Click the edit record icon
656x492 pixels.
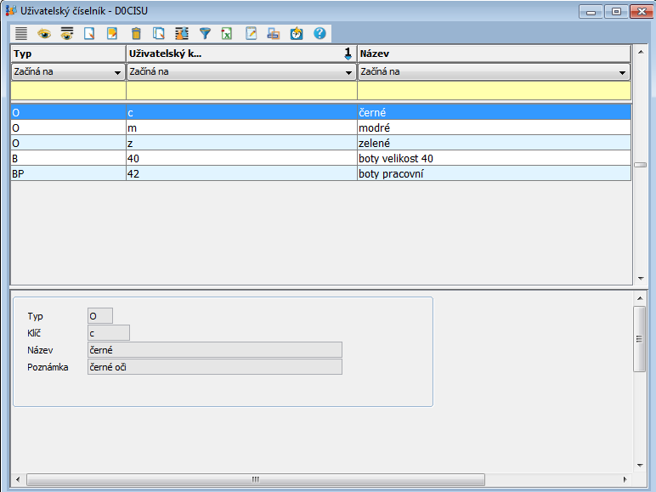pos(112,34)
